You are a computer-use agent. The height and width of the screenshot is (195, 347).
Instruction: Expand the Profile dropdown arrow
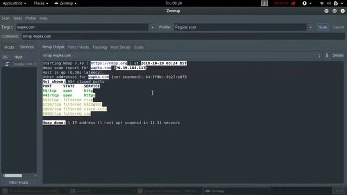click(310, 28)
